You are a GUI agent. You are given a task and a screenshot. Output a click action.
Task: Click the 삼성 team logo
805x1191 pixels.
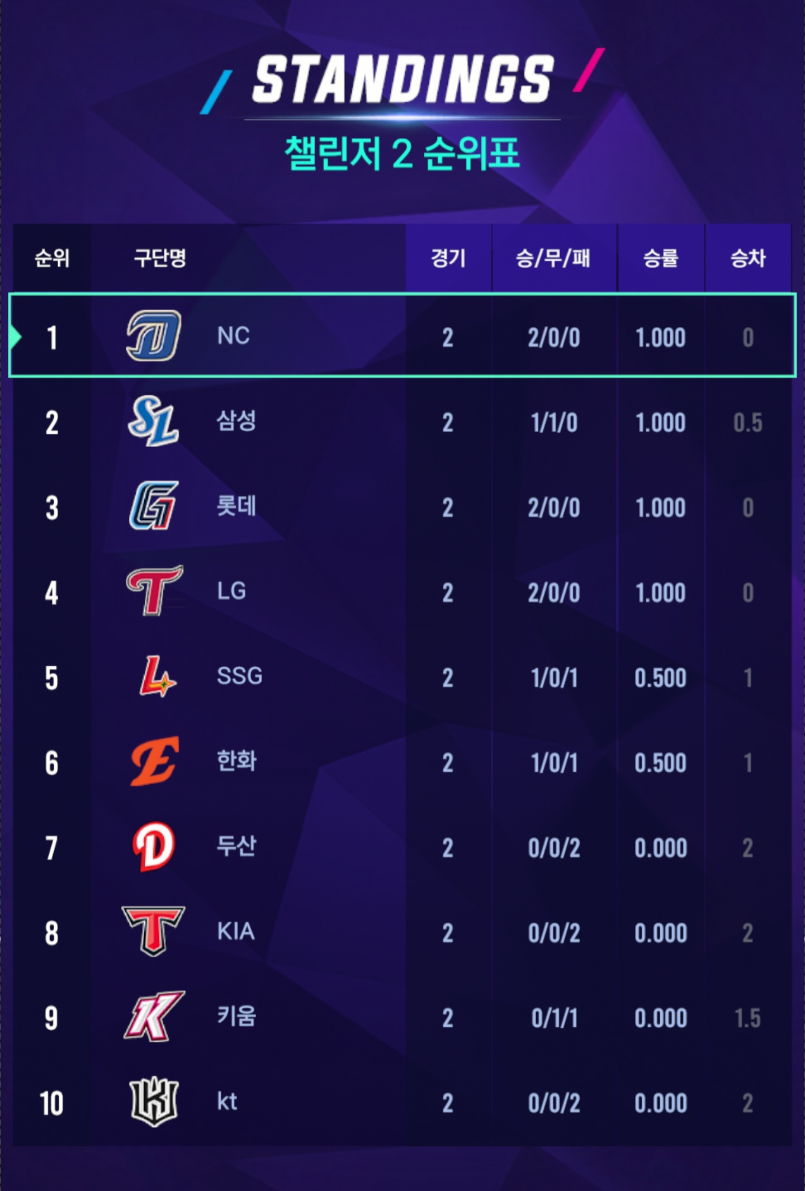(154, 421)
